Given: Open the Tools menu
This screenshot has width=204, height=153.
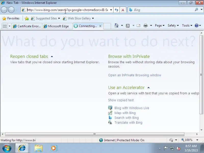Looking at the screenshot, I should (187, 25).
